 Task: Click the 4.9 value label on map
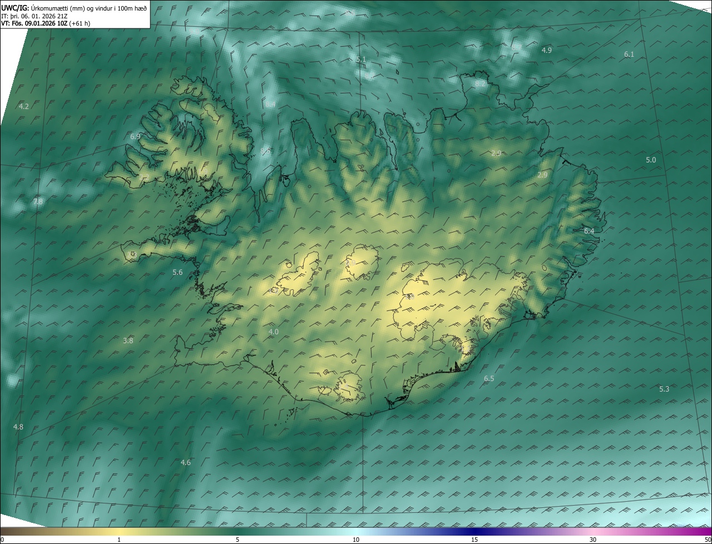(546, 50)
